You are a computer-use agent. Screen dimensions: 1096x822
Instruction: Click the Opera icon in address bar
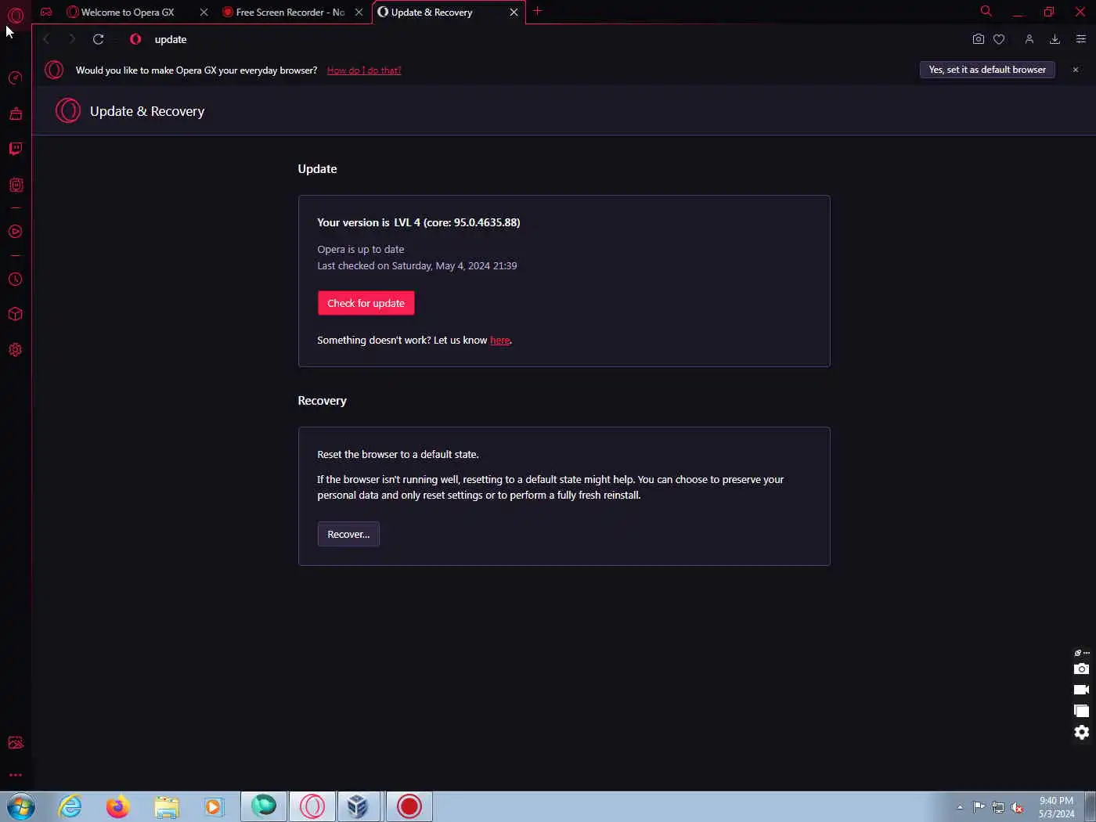pos(135,39)
